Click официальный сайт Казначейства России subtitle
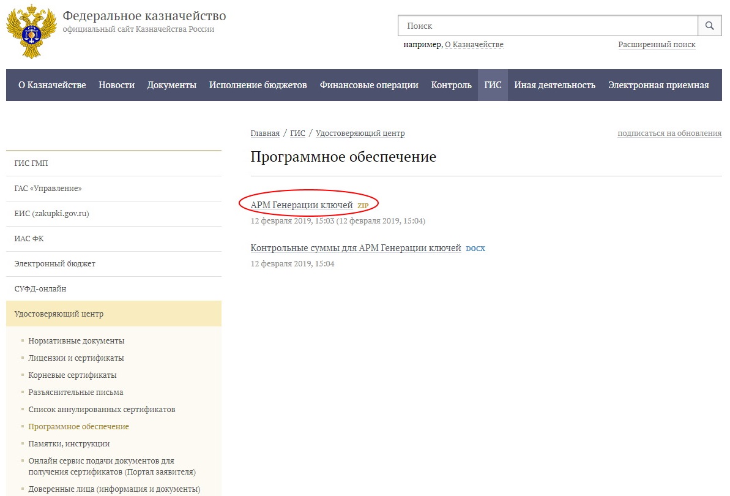 [x=138, y=29]
